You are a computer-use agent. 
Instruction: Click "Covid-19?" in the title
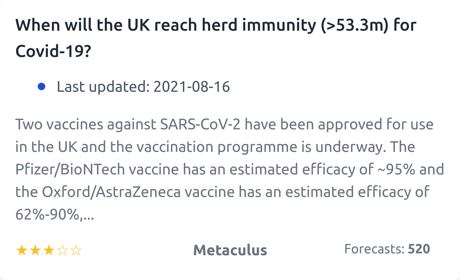click(x=53, y=51)
